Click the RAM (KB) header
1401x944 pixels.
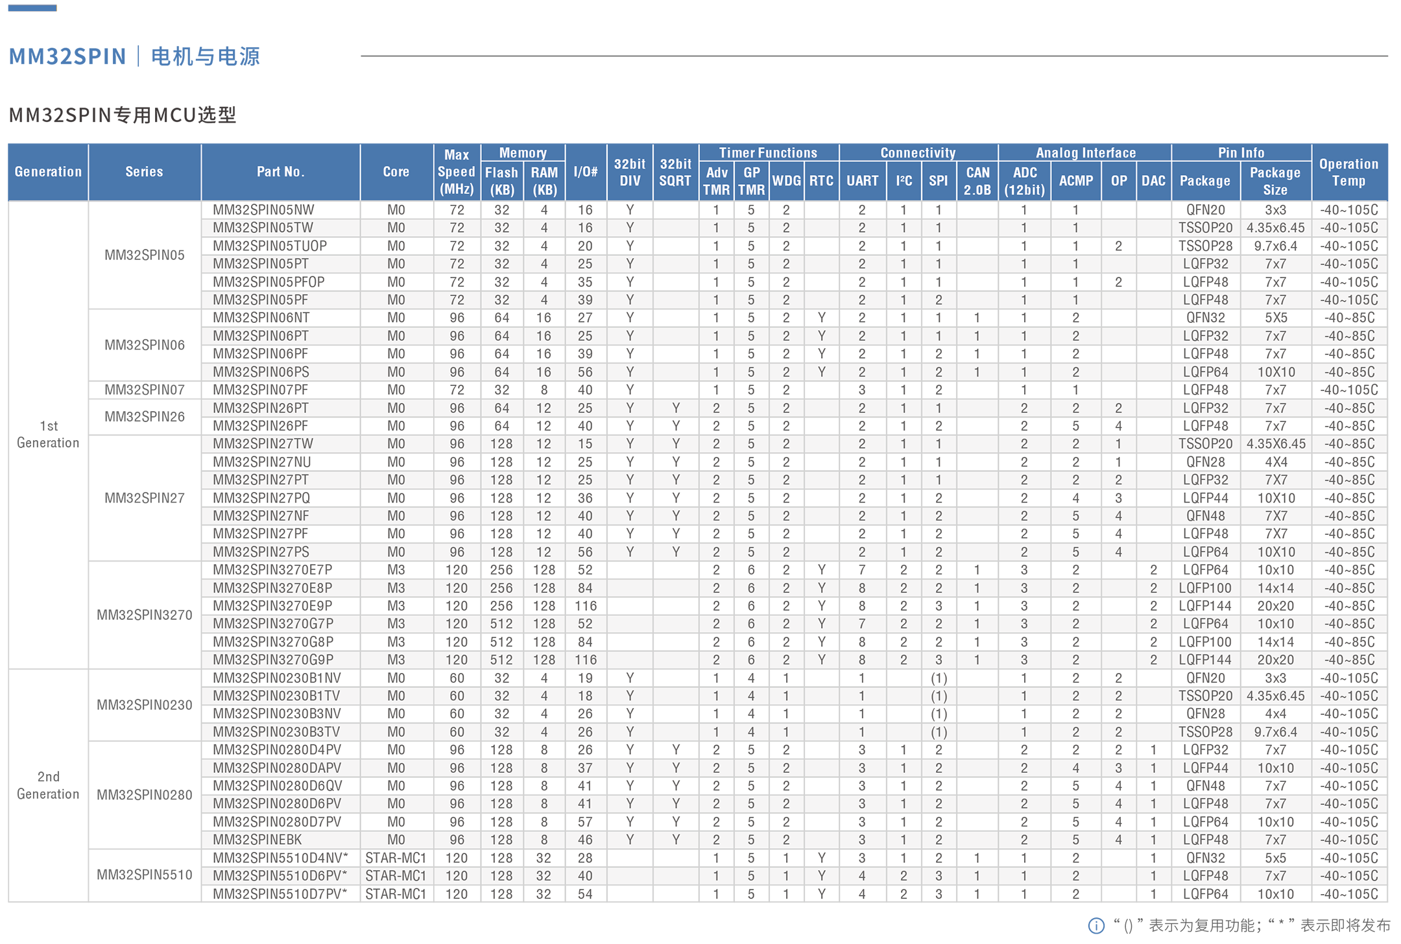pyautogui.click(x=544, y=181)
